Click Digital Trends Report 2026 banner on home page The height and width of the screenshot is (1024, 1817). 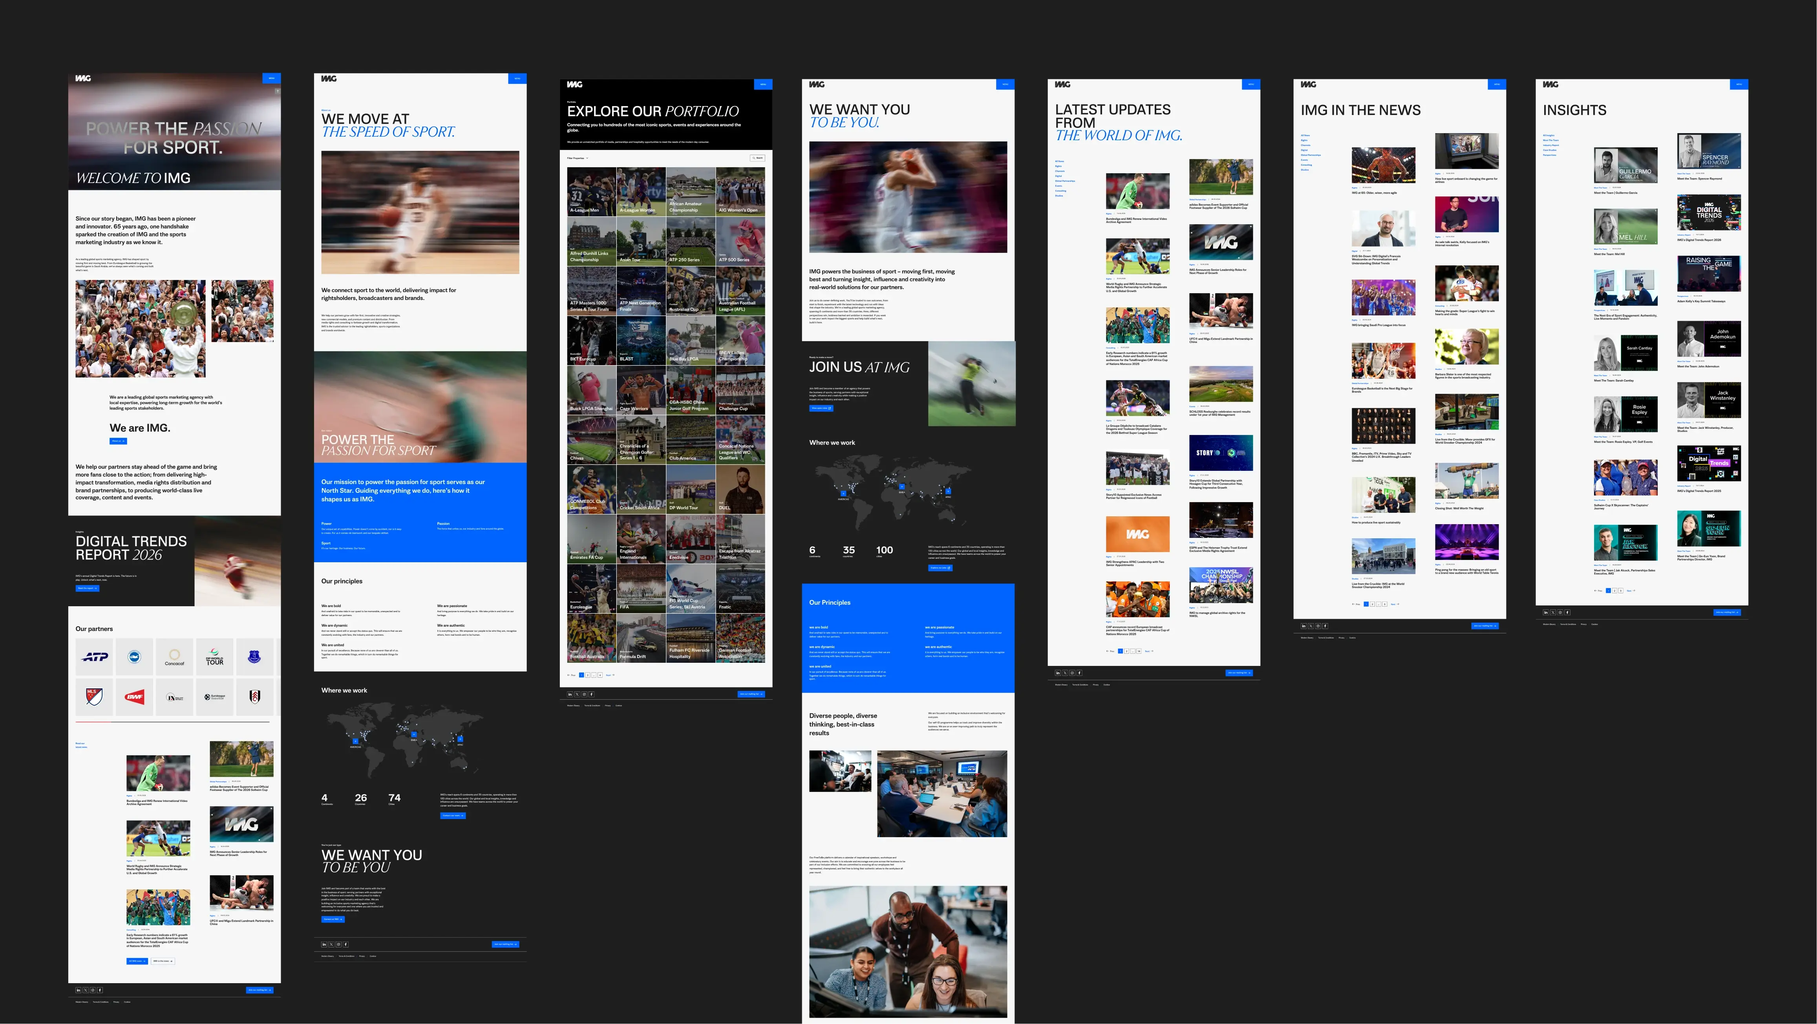point(174,561)
